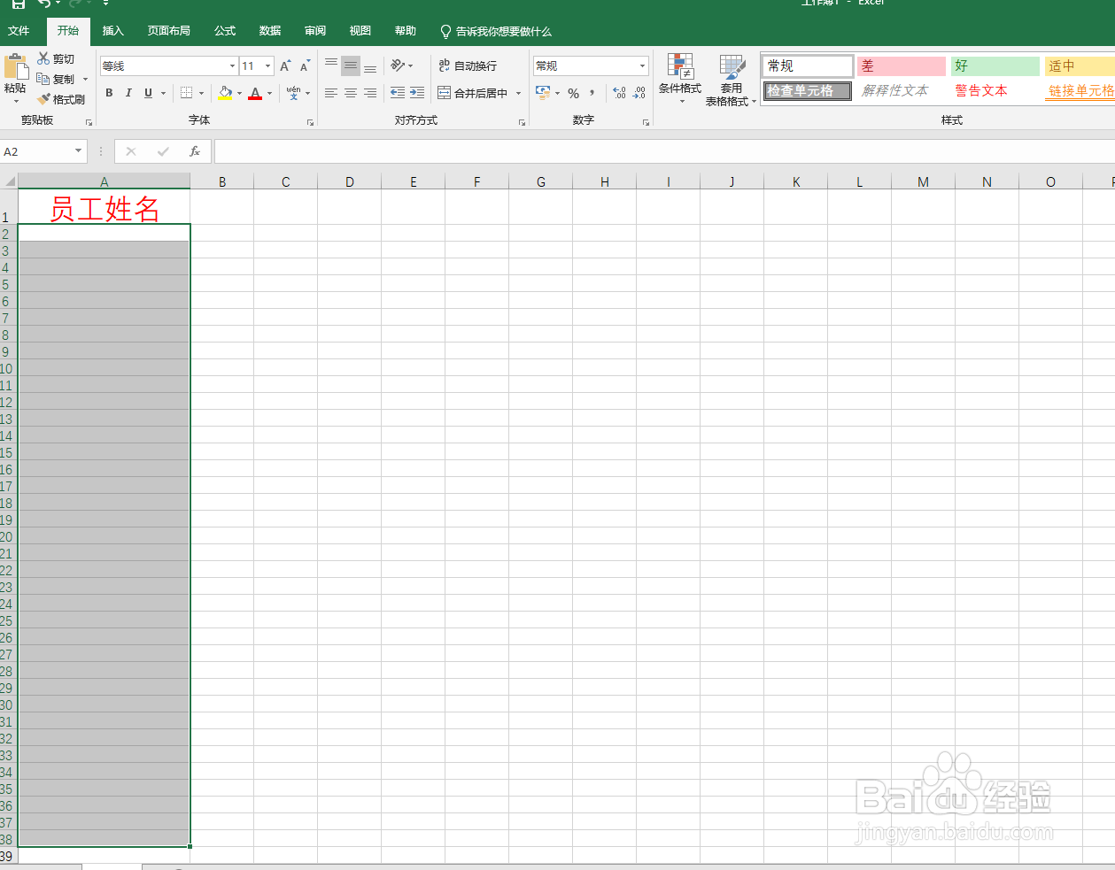Apply yellow fill color bucket

pos(225,93)
